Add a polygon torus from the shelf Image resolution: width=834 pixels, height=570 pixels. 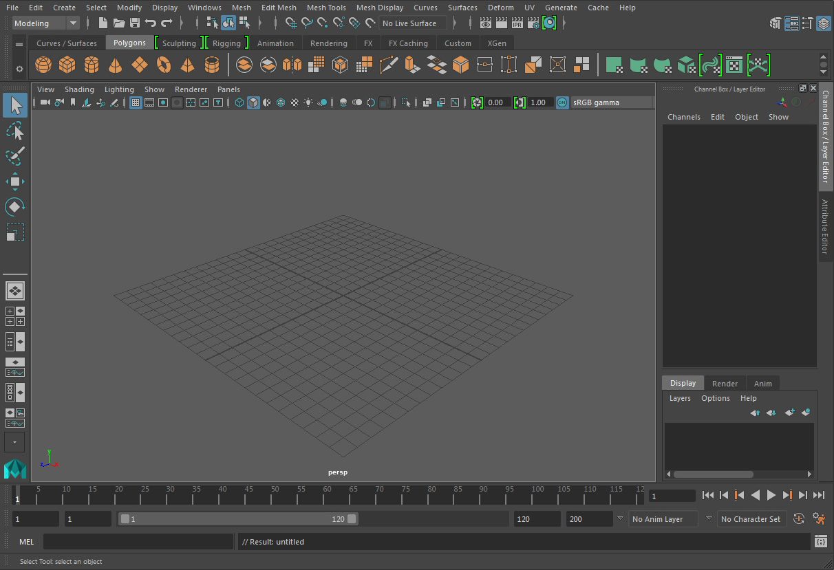click(x=164, y=65)
